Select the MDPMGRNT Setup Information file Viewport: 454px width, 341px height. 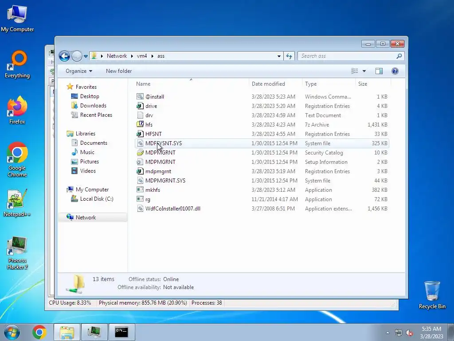click(x=262, y=162)
